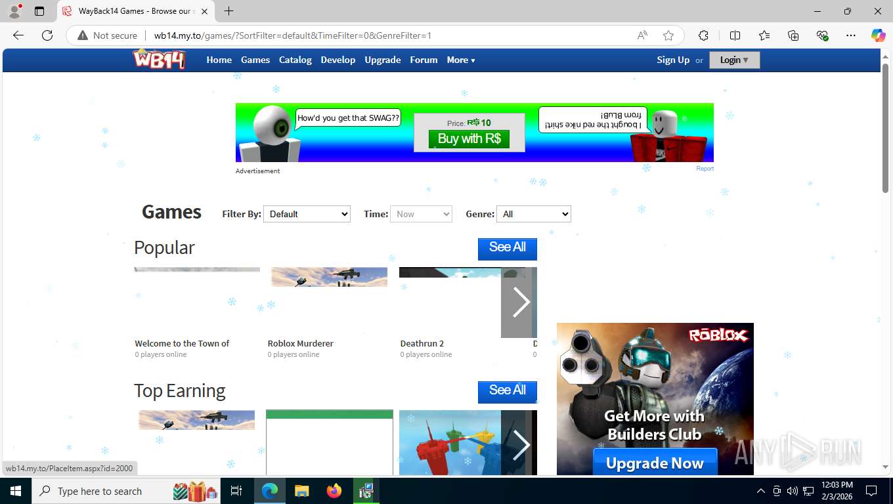Open Edge Settings and more menu
893x504 pixels.
pos(851,35)
